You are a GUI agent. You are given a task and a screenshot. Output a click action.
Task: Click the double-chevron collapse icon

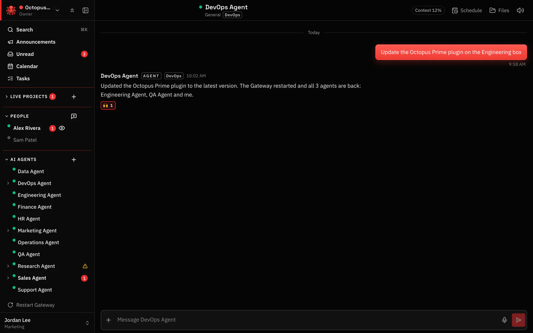[x=72, y=10]
